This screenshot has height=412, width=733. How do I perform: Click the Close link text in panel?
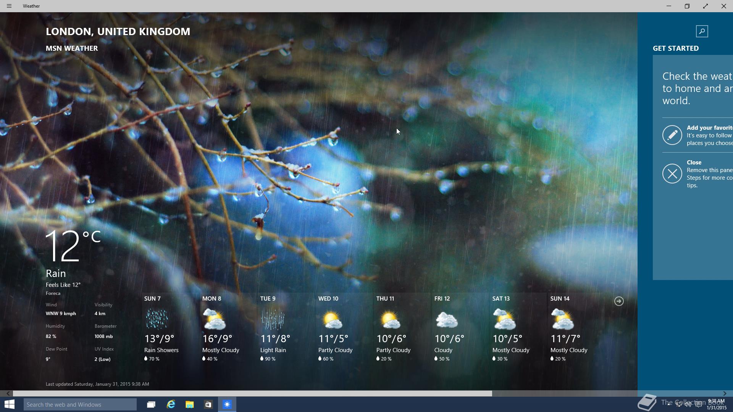694,162
